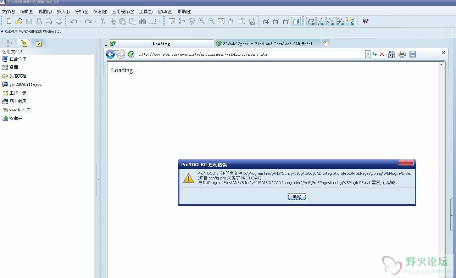Open the 文件(F) menu

[x=8, y=12]
